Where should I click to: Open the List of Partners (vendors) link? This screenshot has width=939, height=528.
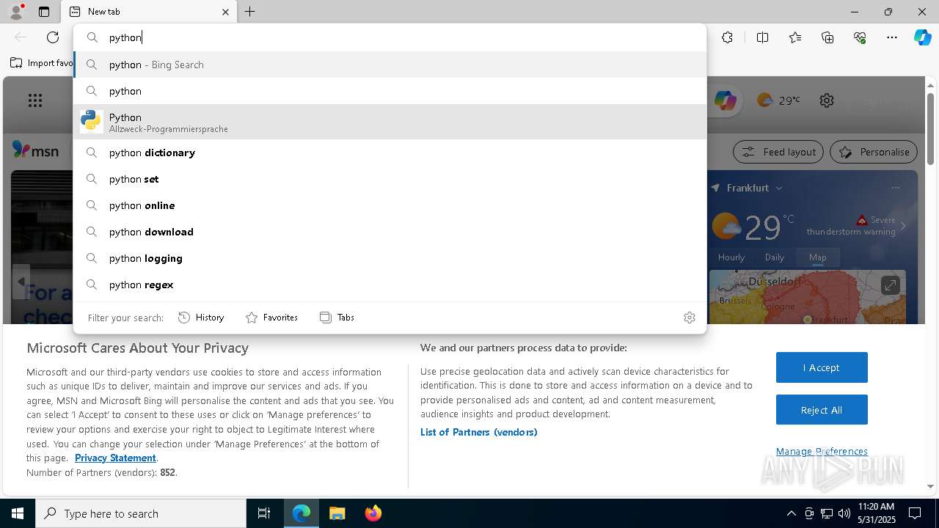click(x=479, y=432)
